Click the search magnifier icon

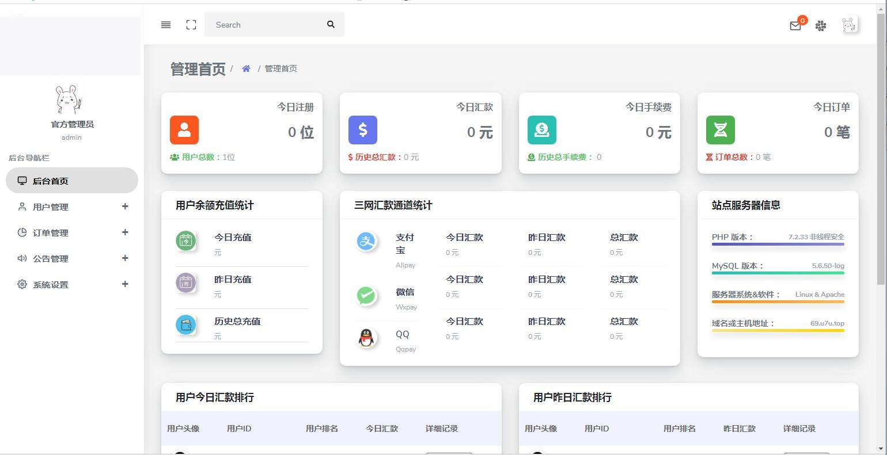(x=331, y=24)
